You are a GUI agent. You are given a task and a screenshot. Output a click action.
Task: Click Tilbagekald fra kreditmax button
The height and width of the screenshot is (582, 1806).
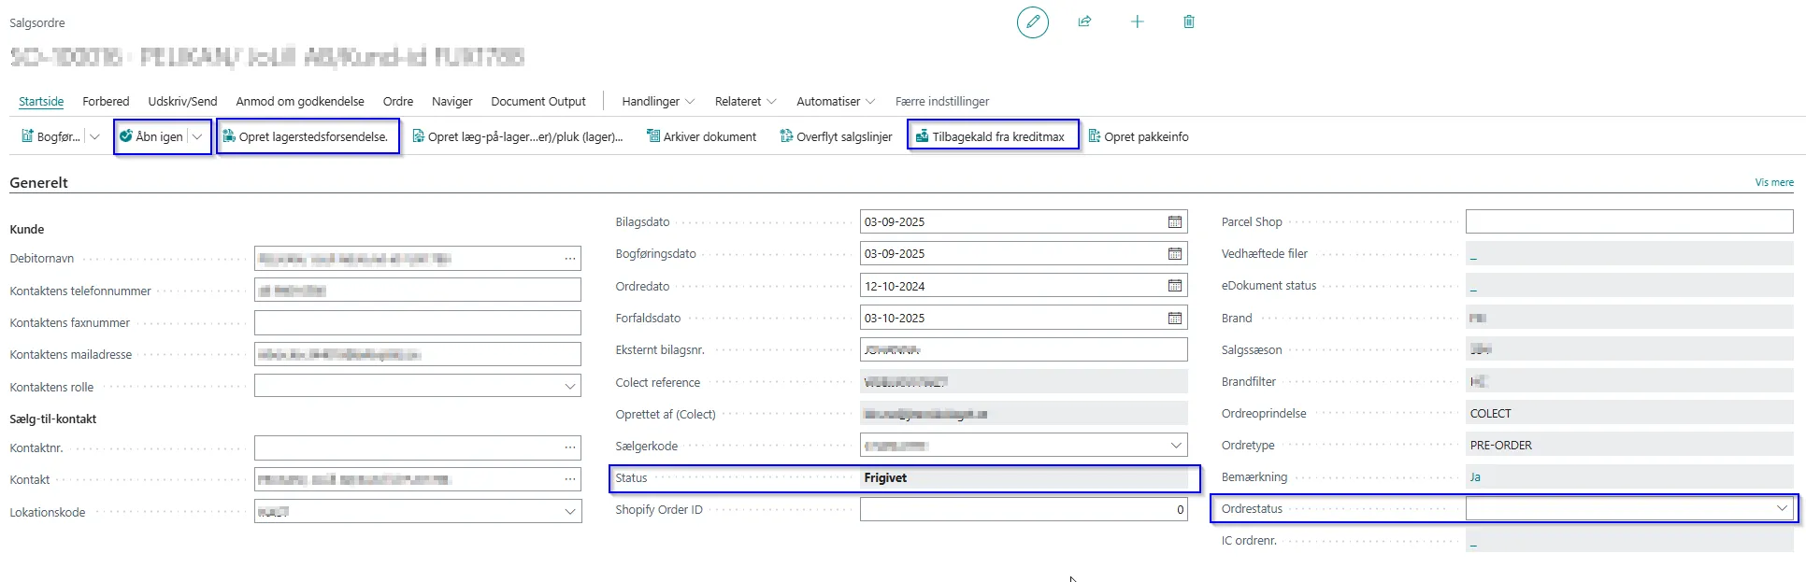coord(991,136)
